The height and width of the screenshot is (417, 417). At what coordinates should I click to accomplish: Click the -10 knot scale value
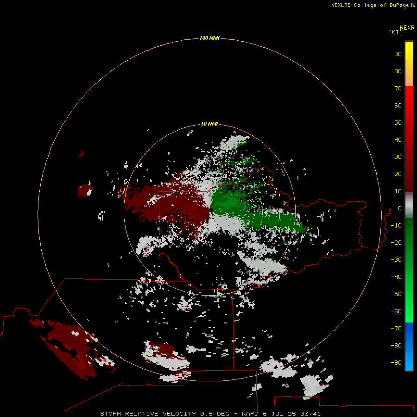396,226
